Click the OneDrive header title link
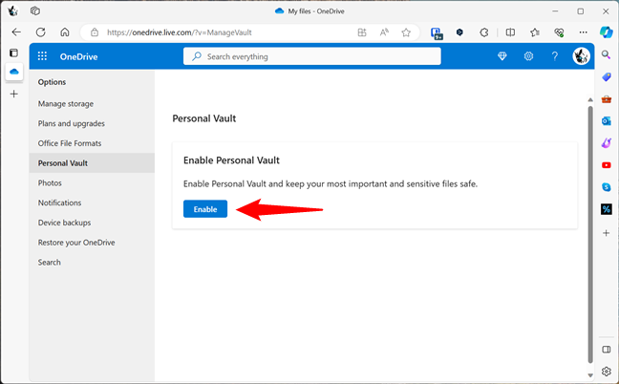This screenshot has height=384, width=619. 78,56
